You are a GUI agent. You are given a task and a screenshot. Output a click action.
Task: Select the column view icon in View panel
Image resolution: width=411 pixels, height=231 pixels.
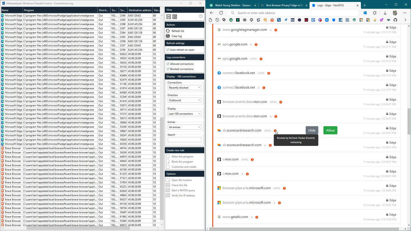(169, 17)
